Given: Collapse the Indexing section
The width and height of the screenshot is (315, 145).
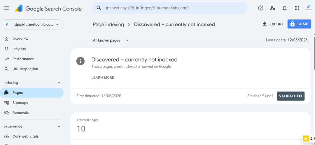Looking at the screenshot, I should [59, 83].
